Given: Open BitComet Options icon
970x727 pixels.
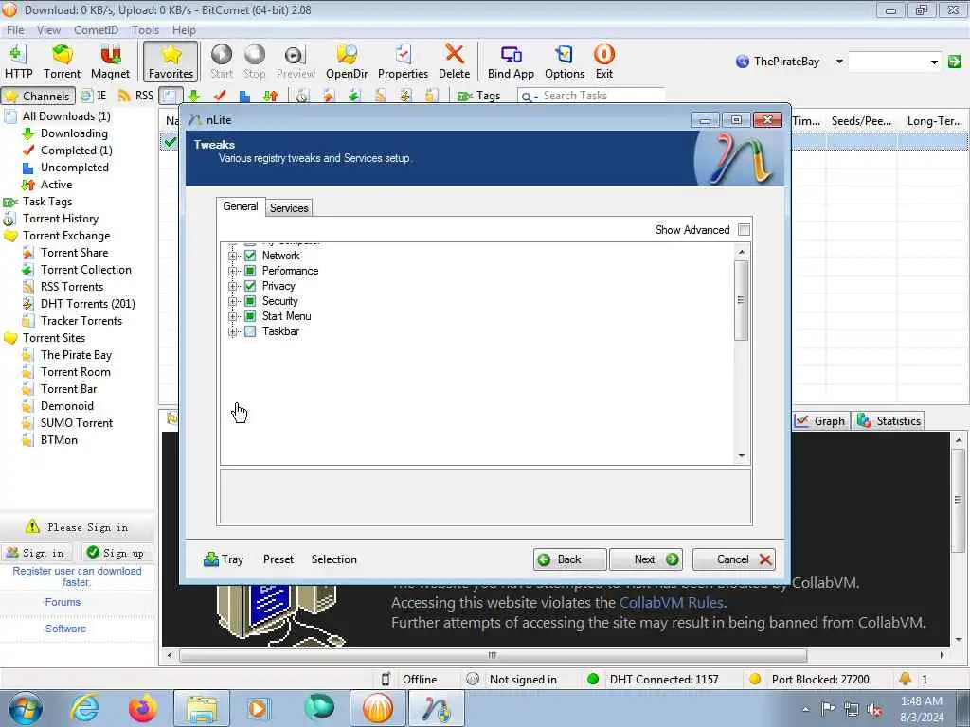Looking at the screenshot, I should (565, 62).
